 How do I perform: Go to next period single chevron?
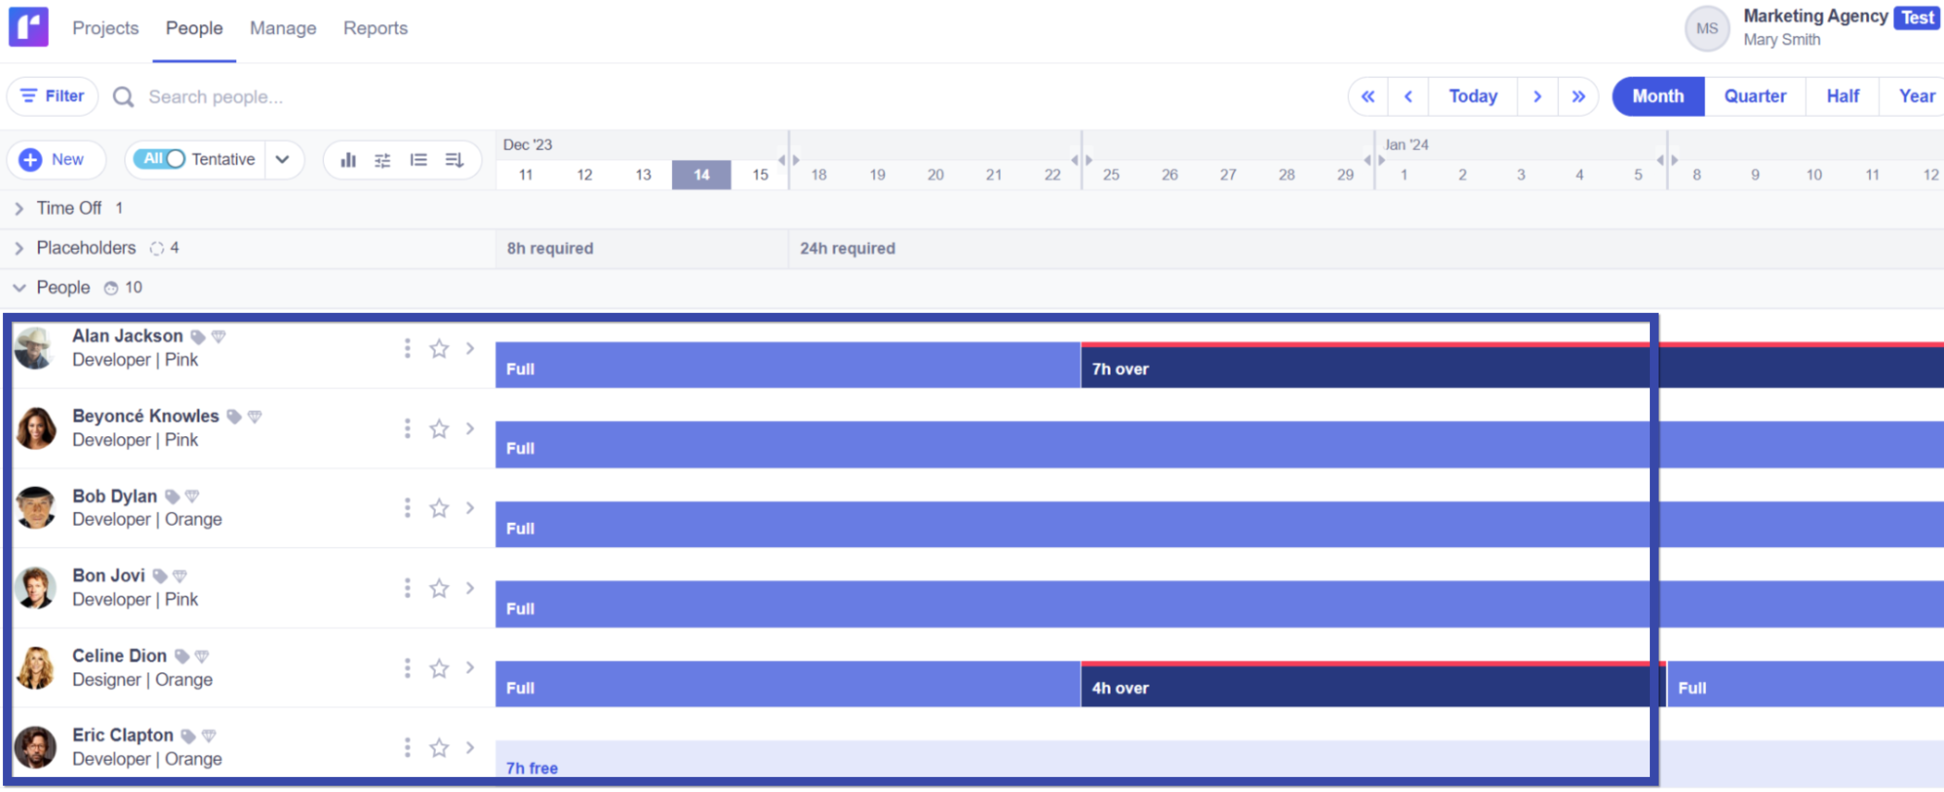coord(1537,97)
